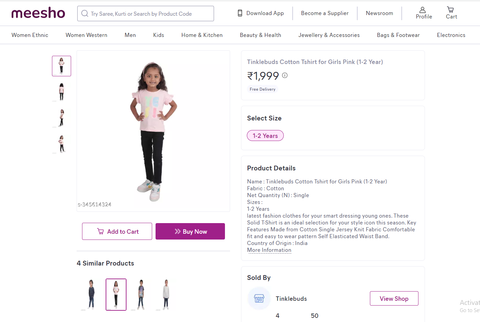Screen dimensions: 480x322
Task: Click the View Shop button
Action: pyautogui.click(x=394, y=299)
